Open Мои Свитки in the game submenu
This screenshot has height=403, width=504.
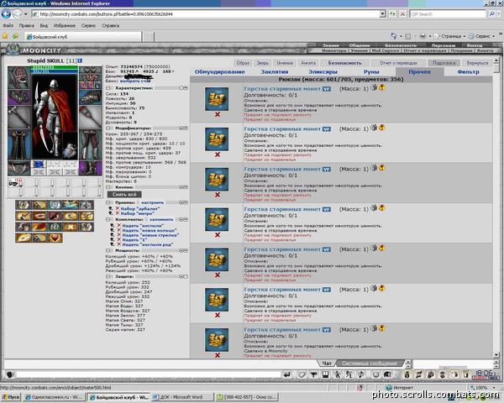(x=385, y=50)
